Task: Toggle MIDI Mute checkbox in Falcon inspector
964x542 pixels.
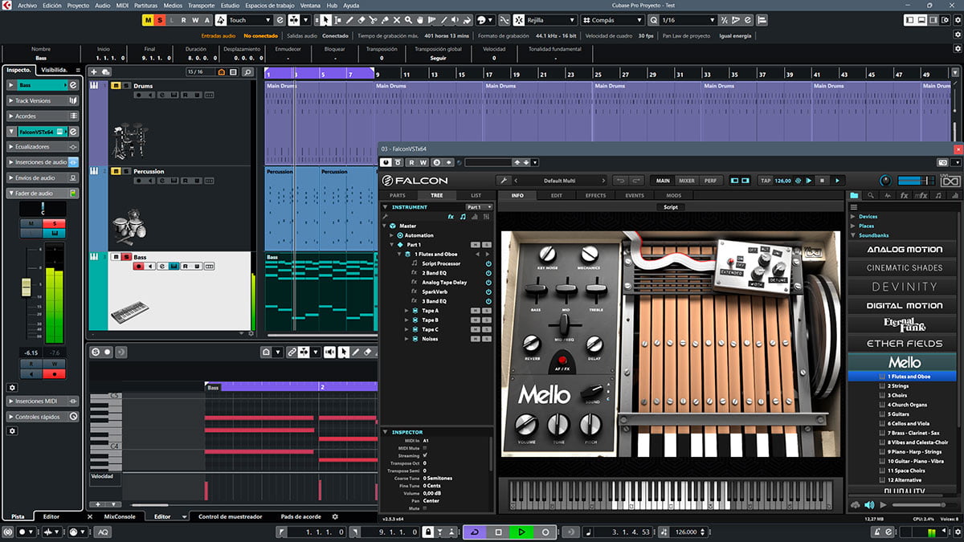Action: 425,447
